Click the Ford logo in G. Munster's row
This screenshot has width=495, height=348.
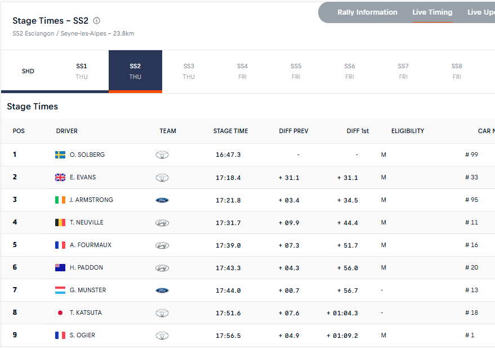(162, 290)
